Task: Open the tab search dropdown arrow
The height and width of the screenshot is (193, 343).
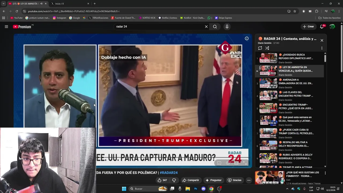Action: [3, 3]
